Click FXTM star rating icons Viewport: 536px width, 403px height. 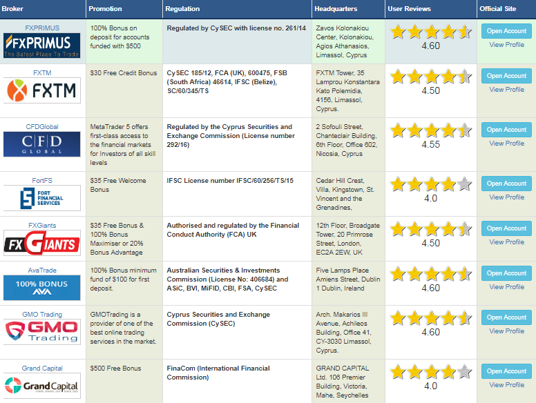click(x=431, y=77)
